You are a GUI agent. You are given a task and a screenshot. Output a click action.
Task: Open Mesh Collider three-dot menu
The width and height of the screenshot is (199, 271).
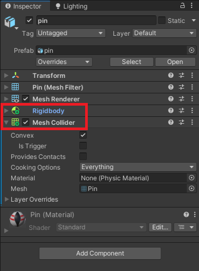(192, 122)
